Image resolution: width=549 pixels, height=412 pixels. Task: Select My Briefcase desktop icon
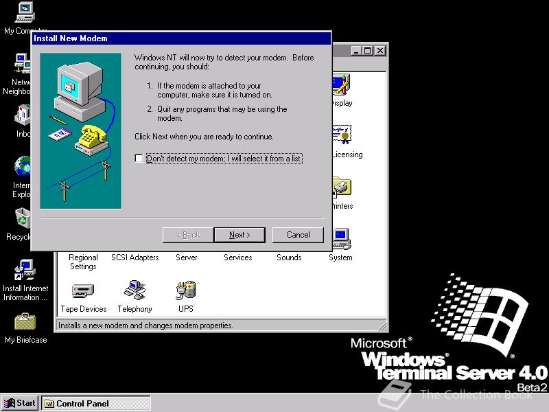(25, 321)
